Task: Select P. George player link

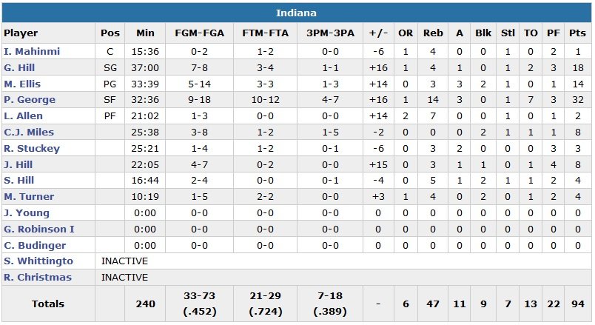Action: click(x=27, y=100)
